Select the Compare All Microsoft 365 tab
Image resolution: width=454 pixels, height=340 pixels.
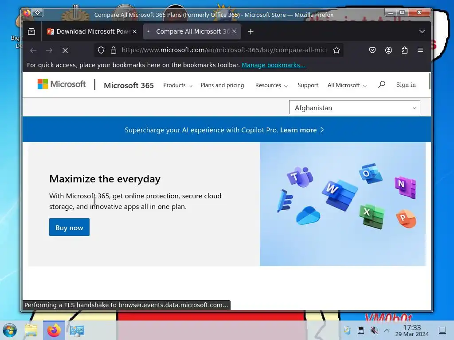[192, 31]
